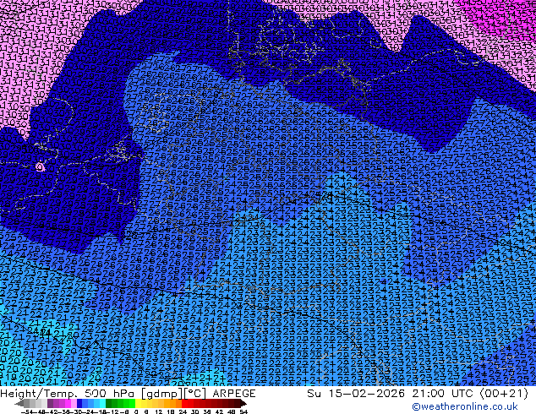Screen dimensions: 536x414
Task: Click the dark blue legend color segment
Action: coord(79,403)
